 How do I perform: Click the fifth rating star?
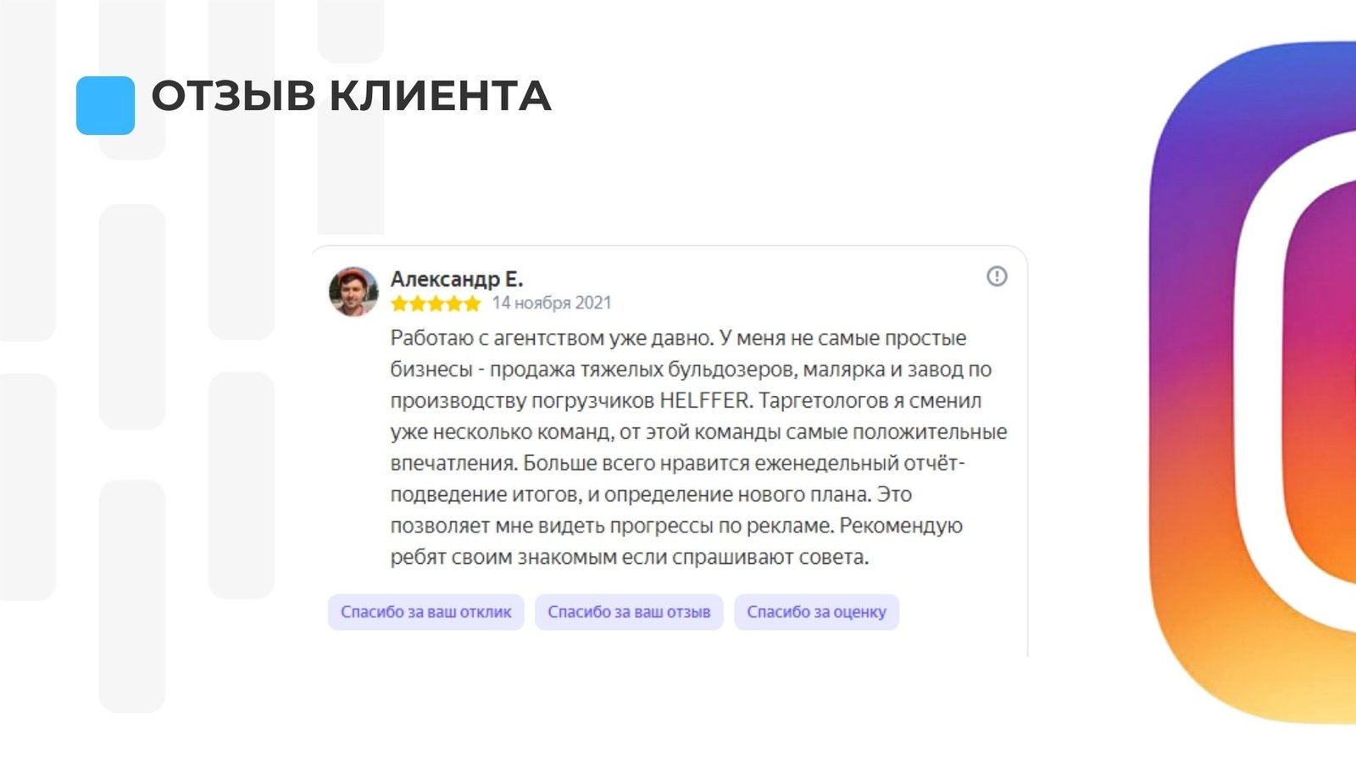(x=472, y=304)
